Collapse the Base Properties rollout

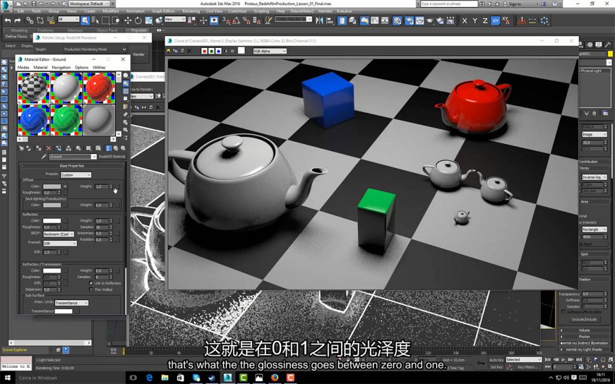[72, 166]
